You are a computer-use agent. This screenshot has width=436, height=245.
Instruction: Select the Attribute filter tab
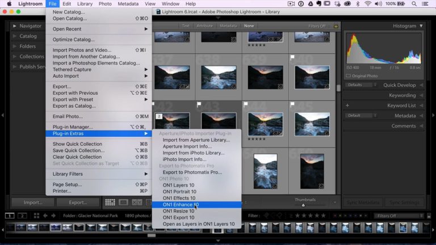click(x=204, y=26)
